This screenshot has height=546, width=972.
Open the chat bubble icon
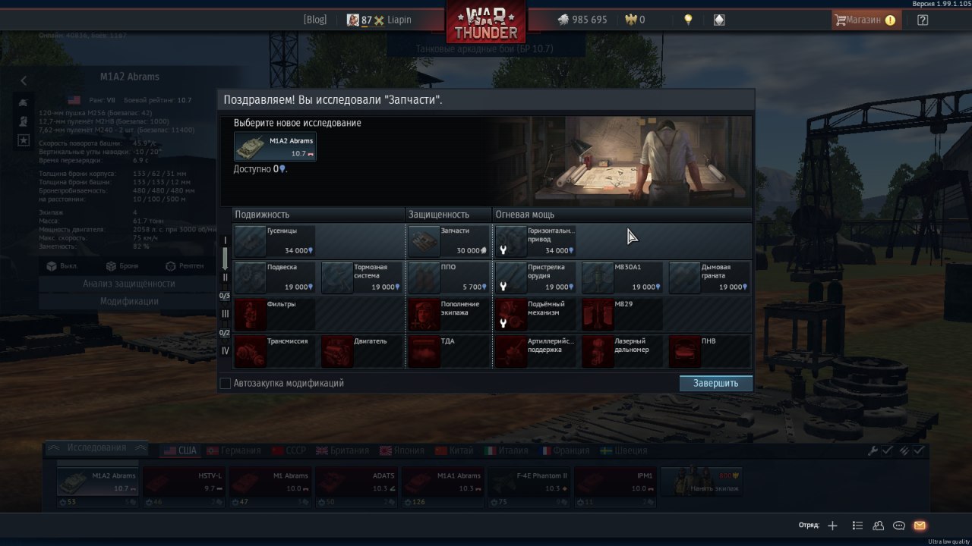pyautogui.click(x=899, y=526)
